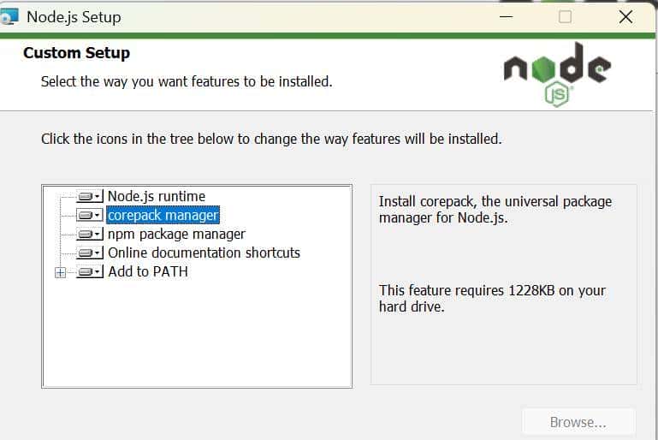
Task: Select the npm package manager feature label
Action: pos(176,234)
